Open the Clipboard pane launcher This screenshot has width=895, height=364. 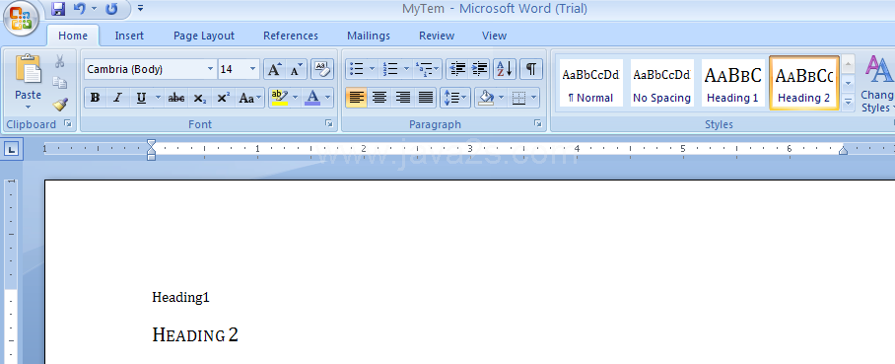68,123
